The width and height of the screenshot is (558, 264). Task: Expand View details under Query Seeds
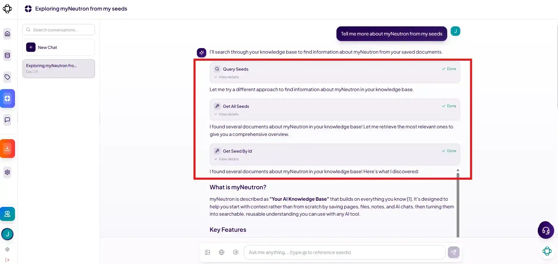click(x=227, y=77)
